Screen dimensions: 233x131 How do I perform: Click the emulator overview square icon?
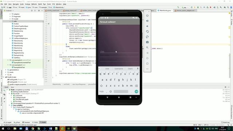point(147,64)
